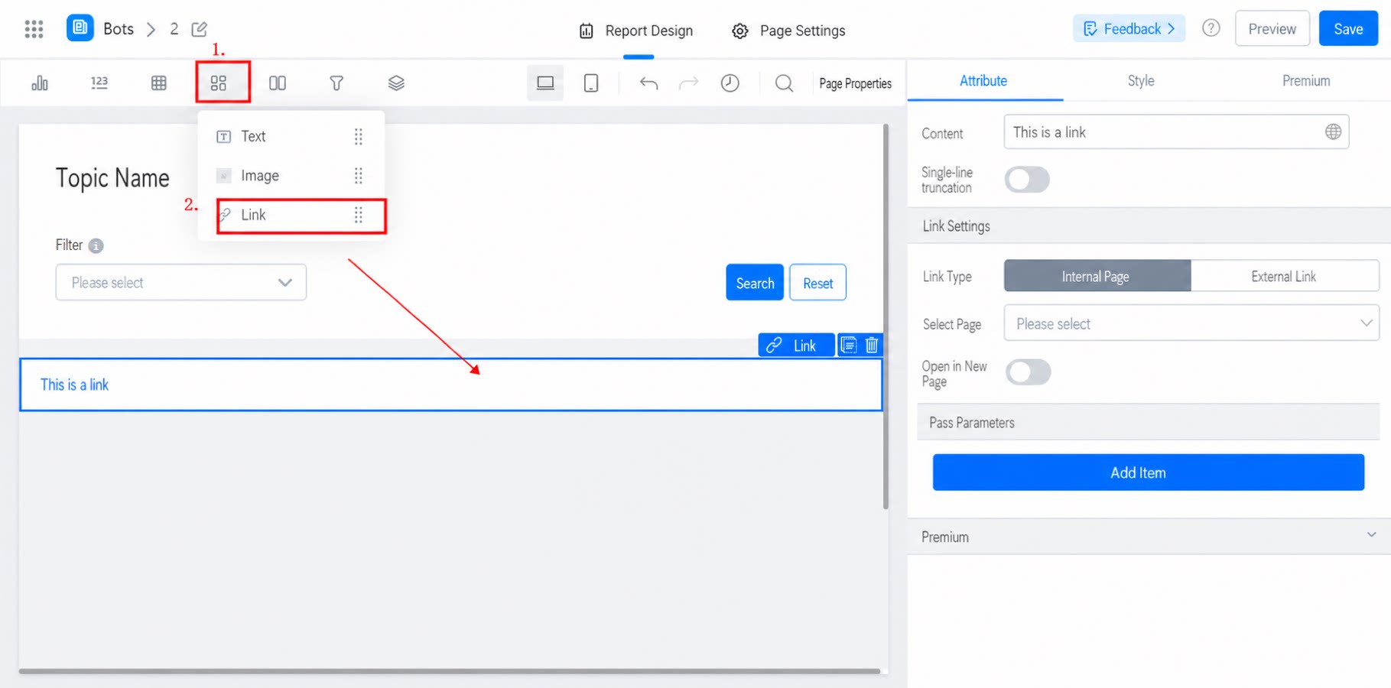The height and width of the screenshot is (688, 1391).
Task: Open the table component icon
Action: (x=159, y=83)
